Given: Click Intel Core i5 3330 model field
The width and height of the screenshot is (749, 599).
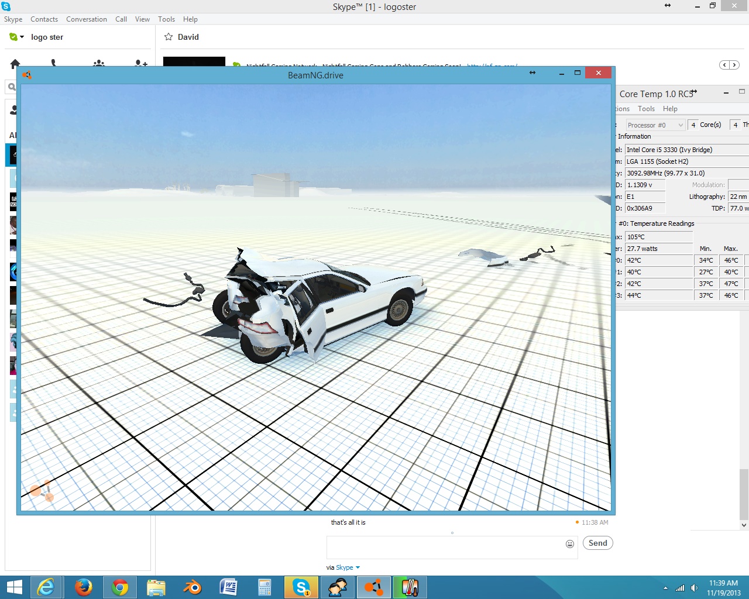Looking at the screenshot, I should coord(687,150).
